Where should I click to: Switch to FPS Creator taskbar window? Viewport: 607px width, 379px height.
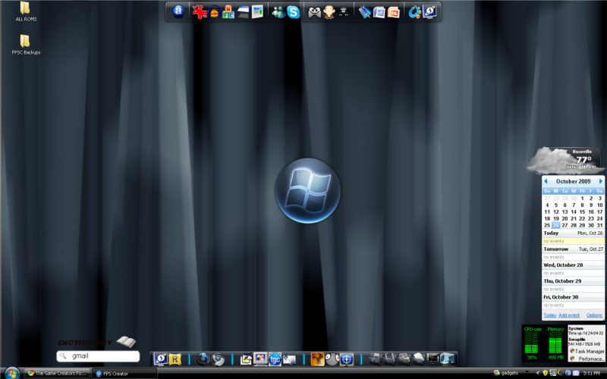[x=124, y=374]
